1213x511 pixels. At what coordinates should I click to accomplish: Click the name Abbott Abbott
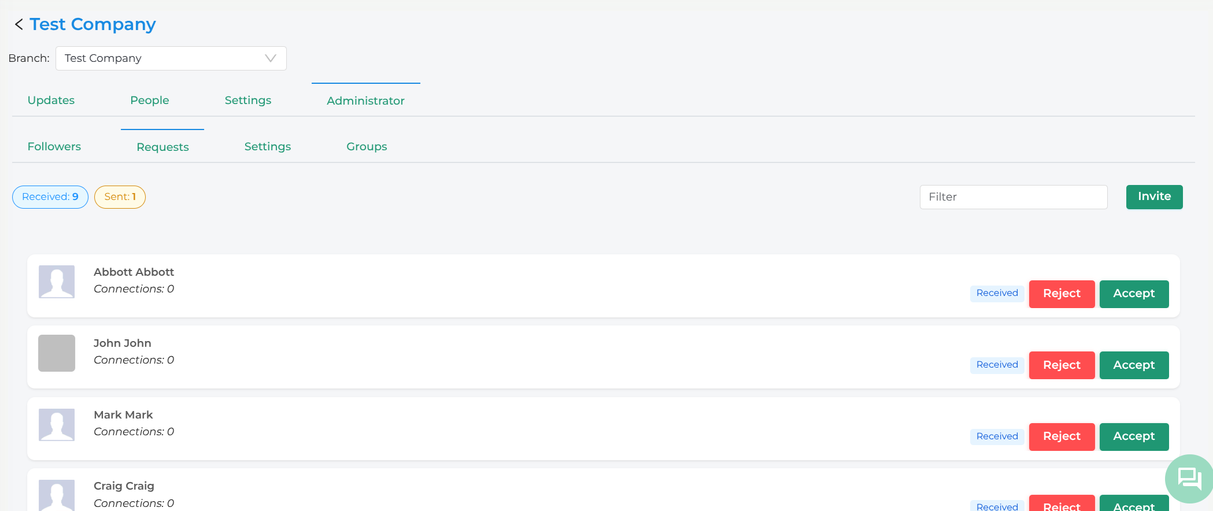coord(134,272)
